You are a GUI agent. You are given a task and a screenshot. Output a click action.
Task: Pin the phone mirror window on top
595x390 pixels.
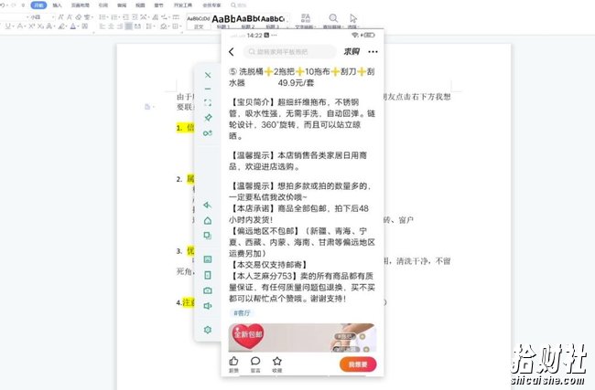(208, 118)
